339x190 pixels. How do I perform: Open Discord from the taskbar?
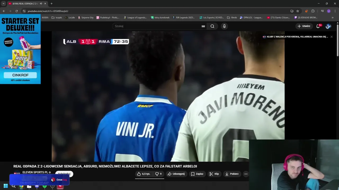[37, 186]
